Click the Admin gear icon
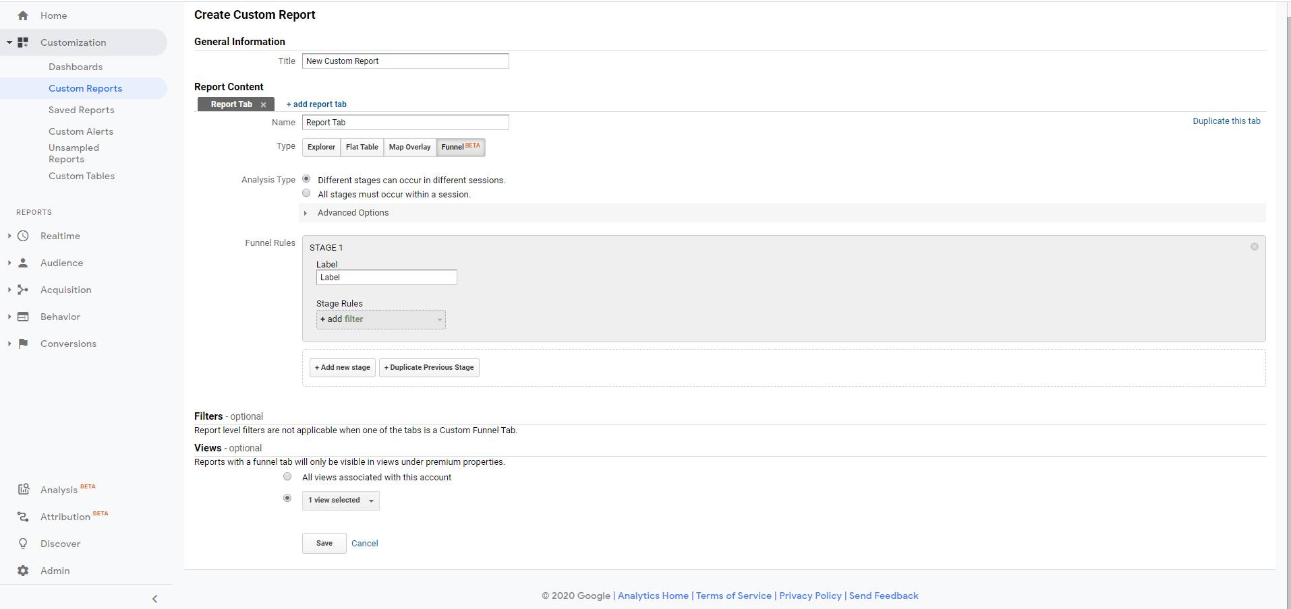The width and height of the screenshot is (1291, 609). click(x=23, y=571)
